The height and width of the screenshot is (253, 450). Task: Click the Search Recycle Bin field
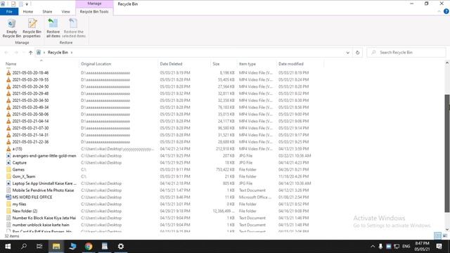(406, 53)
